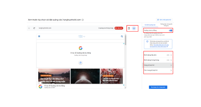Open the Nguyễn Huệ article thumbnail
This screenshot has height=107, width=201.
tap(112, 76)
